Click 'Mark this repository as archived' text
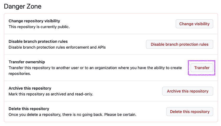Viewport: 221px width, 126px height. point(37,94)
